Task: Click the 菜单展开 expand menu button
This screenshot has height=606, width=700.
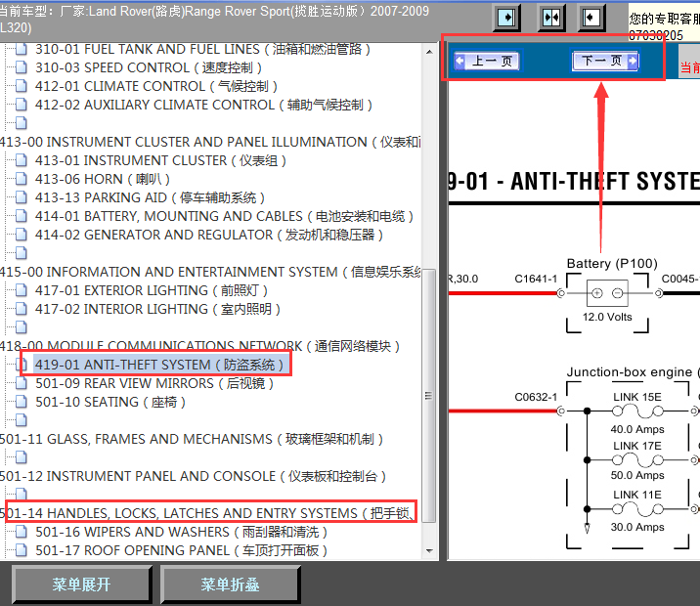Action: click(82, 584)
